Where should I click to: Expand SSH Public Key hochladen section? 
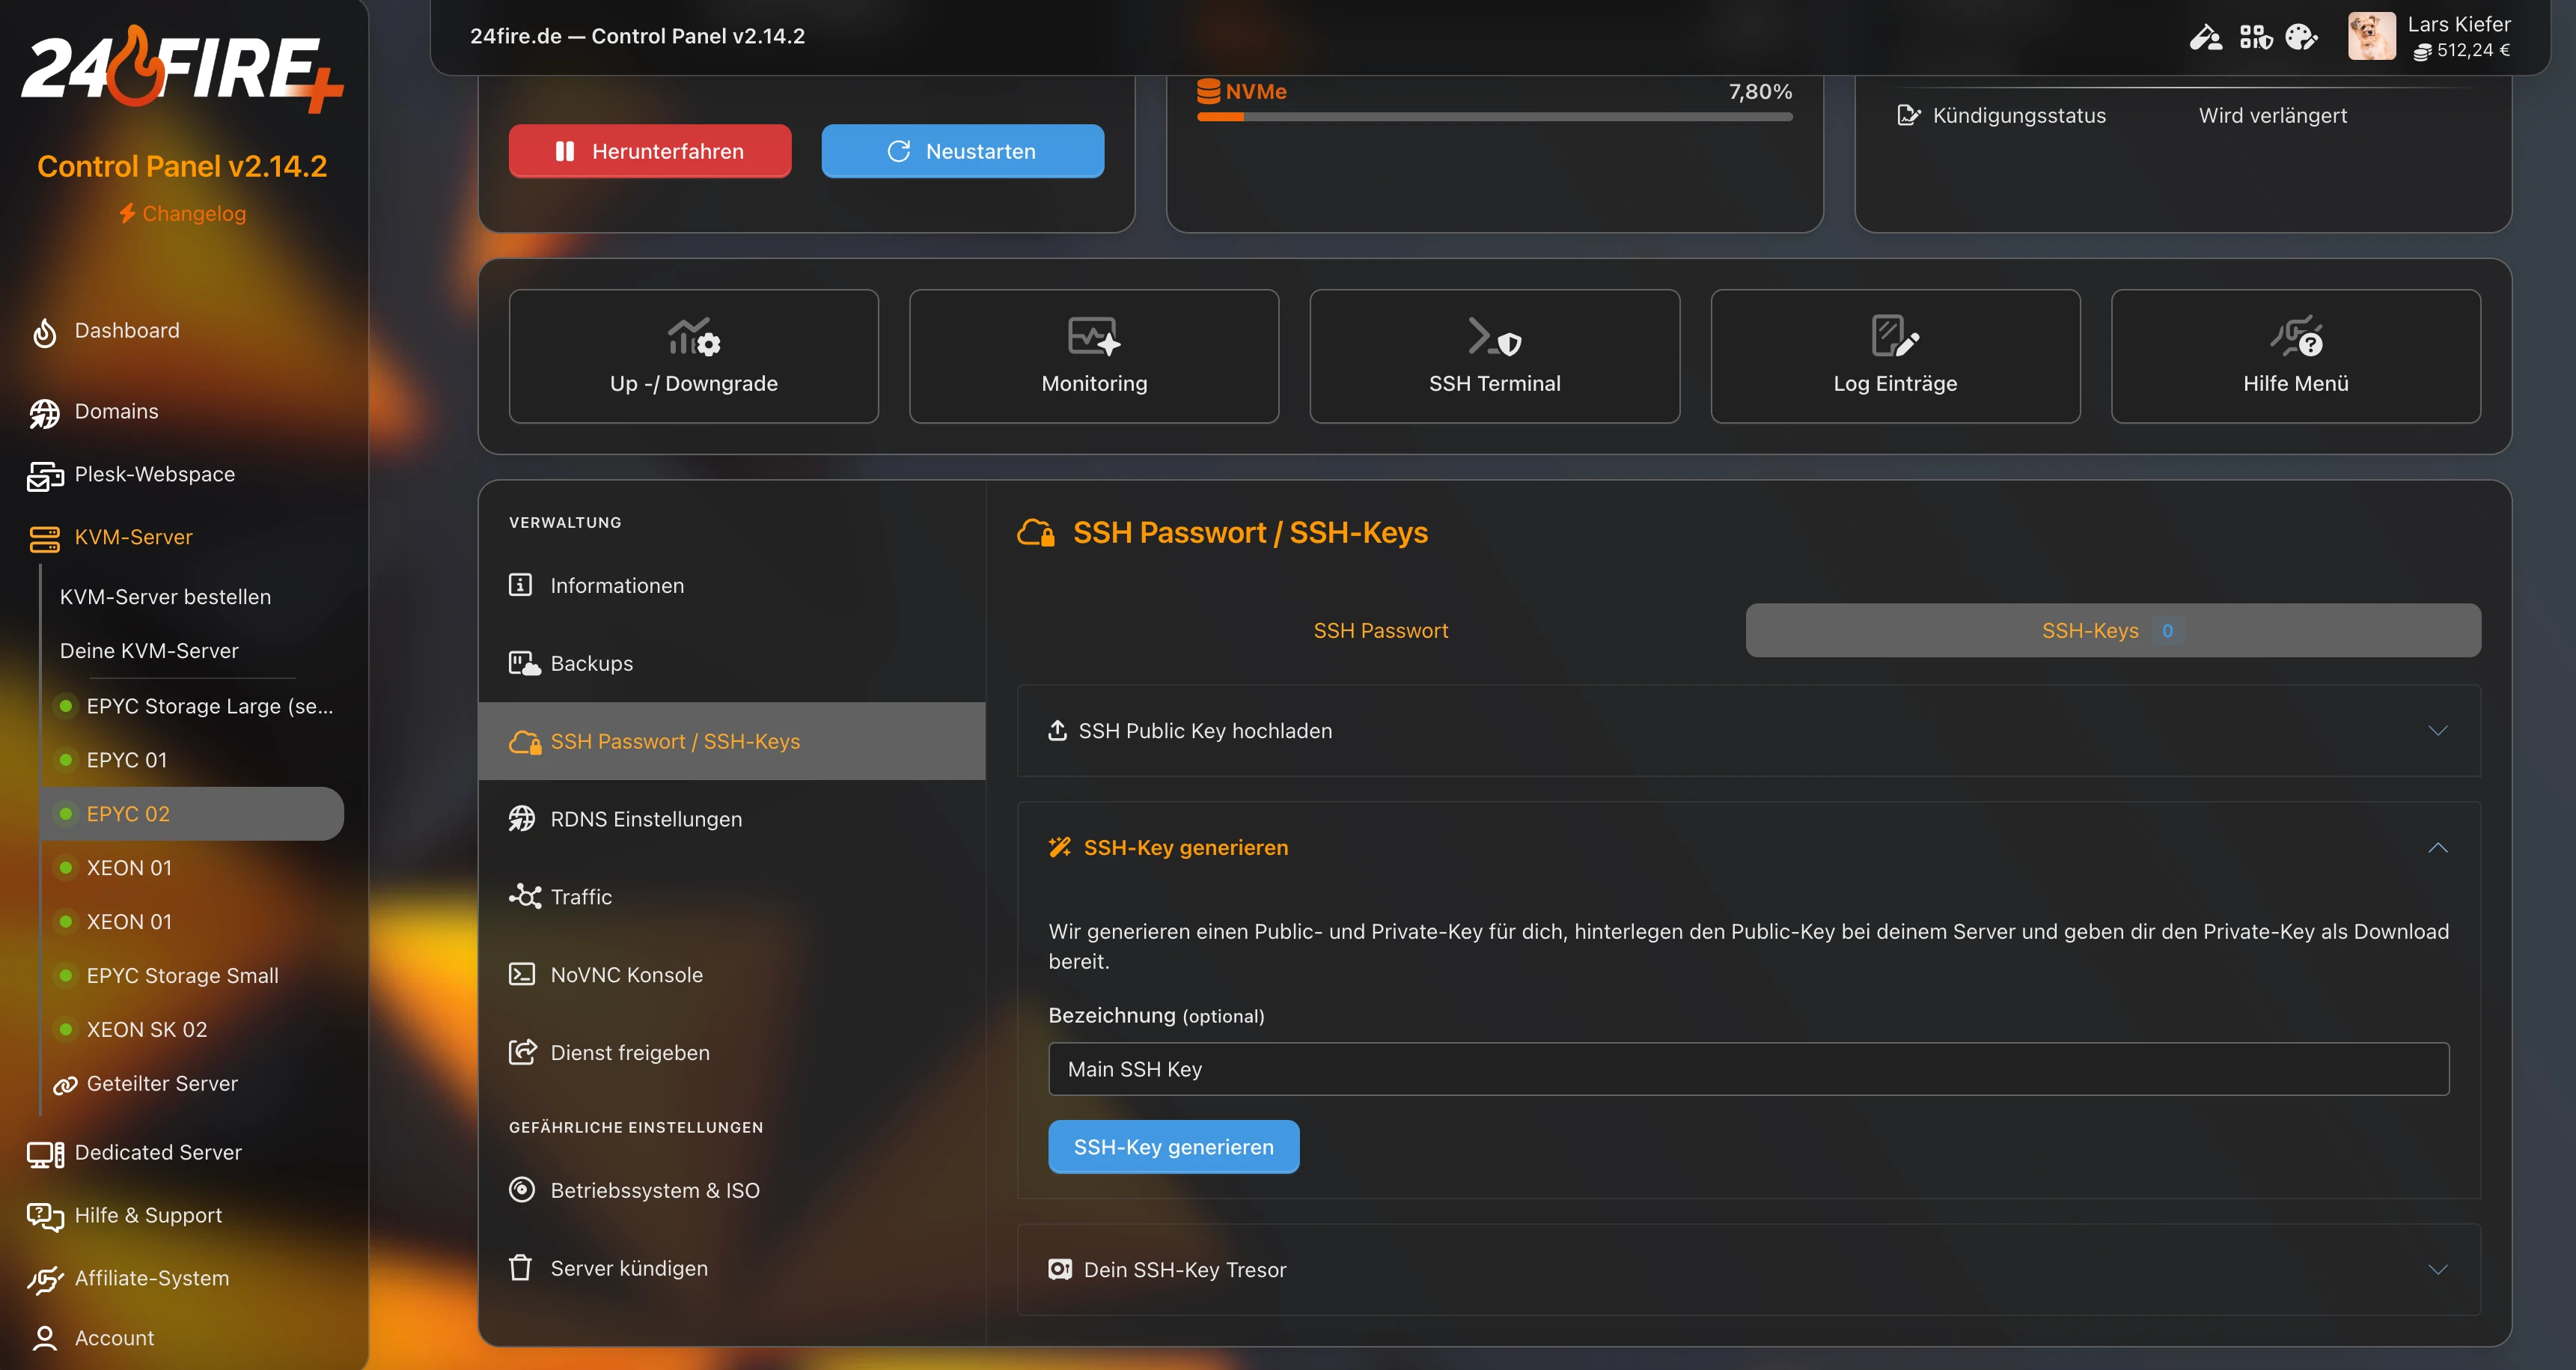(x=1748, y=731)
